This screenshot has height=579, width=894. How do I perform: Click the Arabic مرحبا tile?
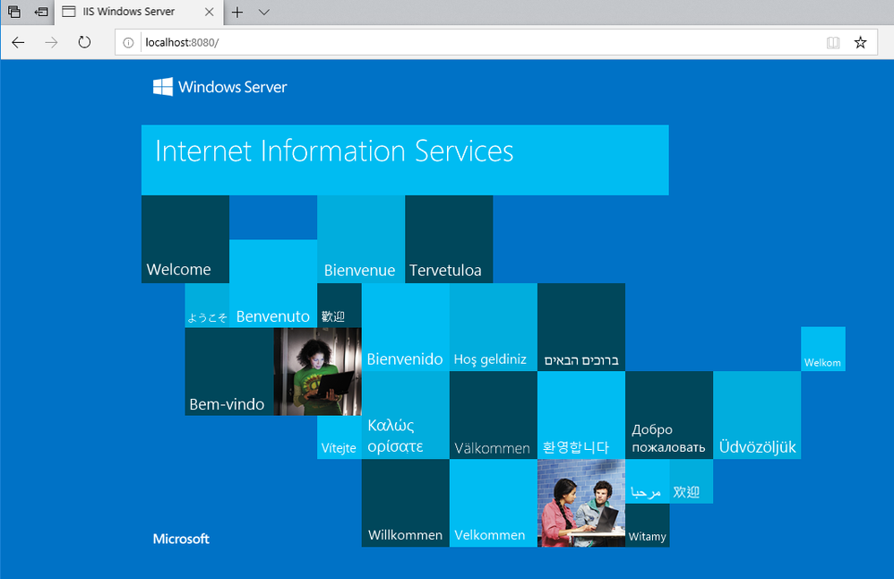647,481
